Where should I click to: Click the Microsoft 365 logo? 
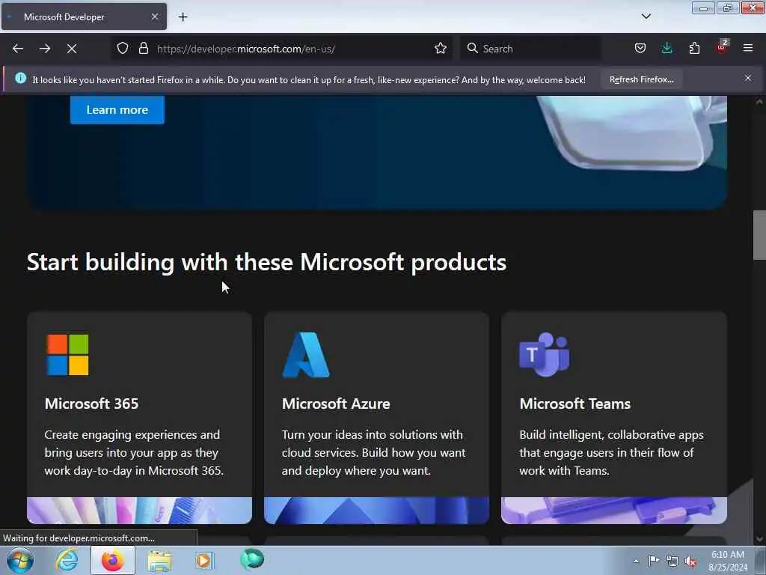click(x=67, y=354)
